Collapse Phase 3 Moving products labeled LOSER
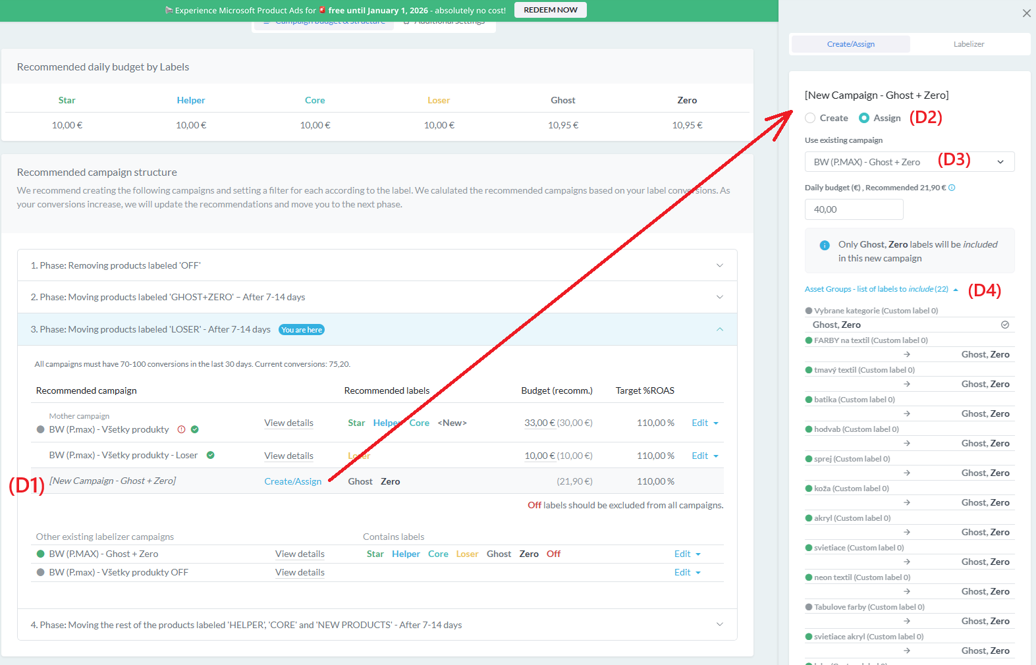Viewport: 1036px width, 665px height. pyautogui.click(x=719, y=329)
